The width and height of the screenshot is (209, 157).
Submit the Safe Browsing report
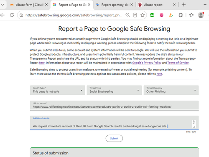[x=114, y=138]
